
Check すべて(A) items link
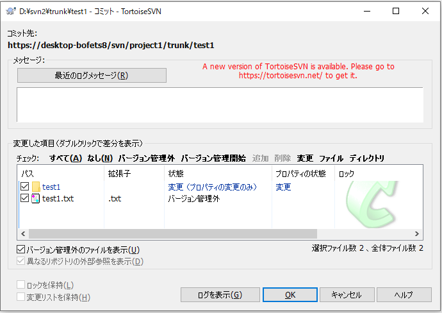[66, 158]
